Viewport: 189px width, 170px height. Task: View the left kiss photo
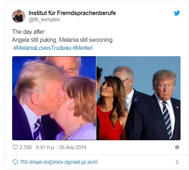pyautogui.click(x=54, y=98)
